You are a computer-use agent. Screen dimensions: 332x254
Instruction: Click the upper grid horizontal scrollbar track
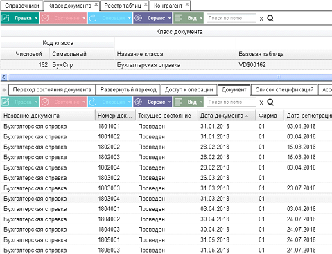pyautogui.click(x=170, y=77)
